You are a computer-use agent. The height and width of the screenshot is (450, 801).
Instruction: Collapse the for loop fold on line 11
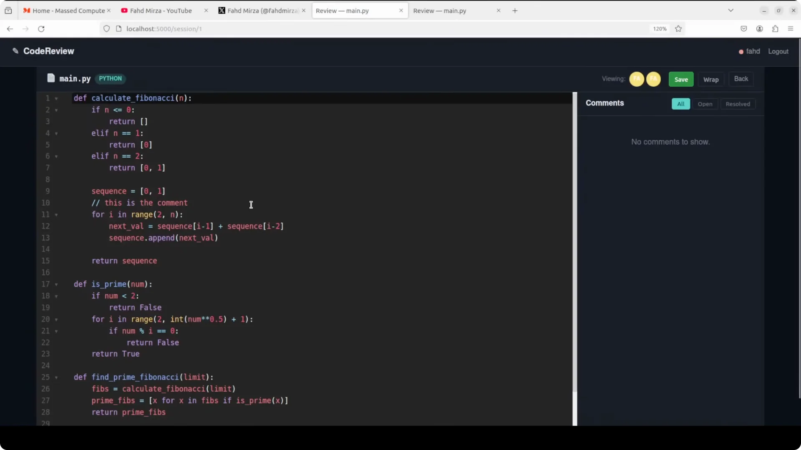pos(56,215)
